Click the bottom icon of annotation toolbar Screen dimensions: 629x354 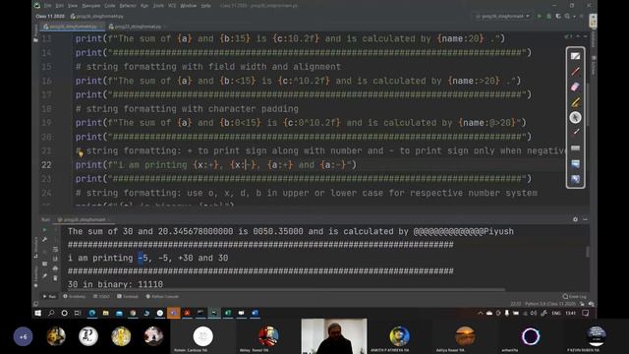coord(575,179)
